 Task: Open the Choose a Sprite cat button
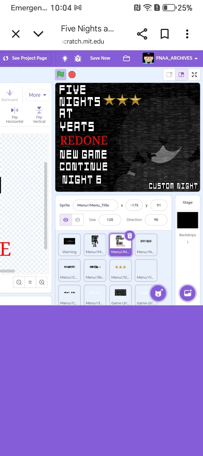point(158,293)
